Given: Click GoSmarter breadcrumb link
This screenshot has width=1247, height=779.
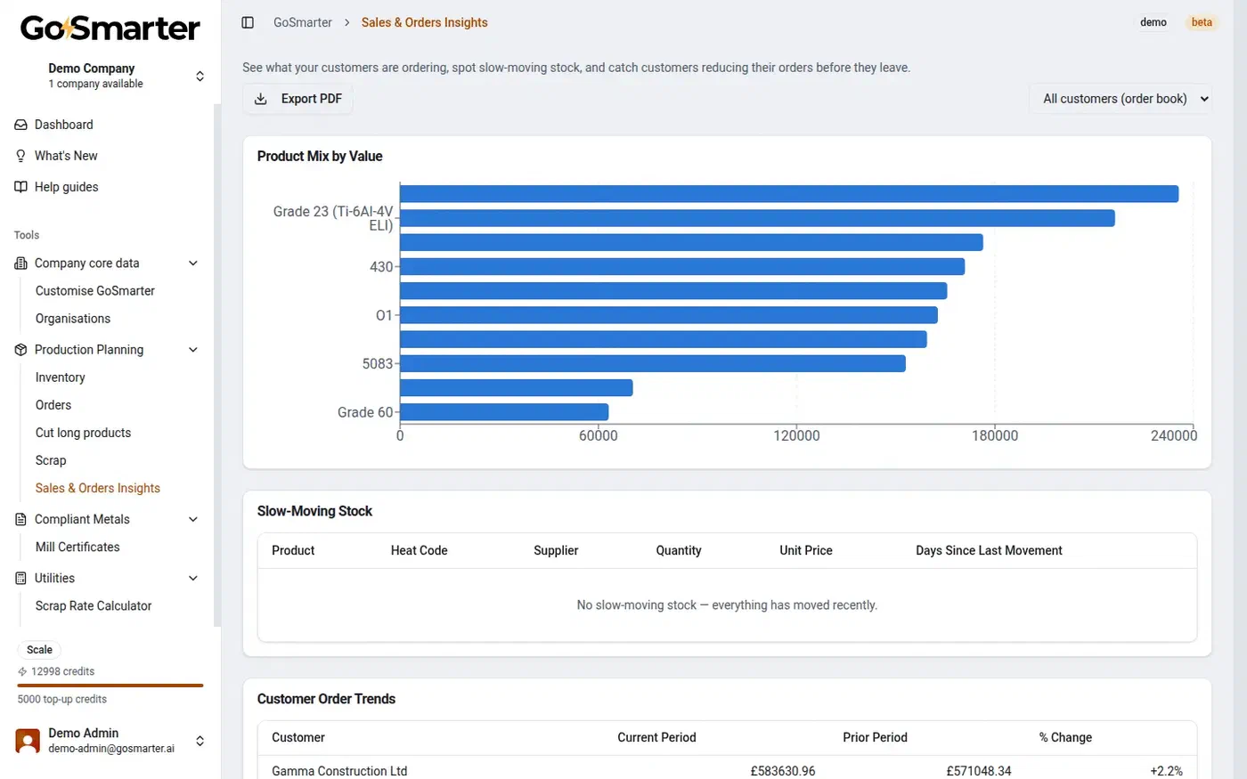Looking at the screenshot, I should pos(303,22).
